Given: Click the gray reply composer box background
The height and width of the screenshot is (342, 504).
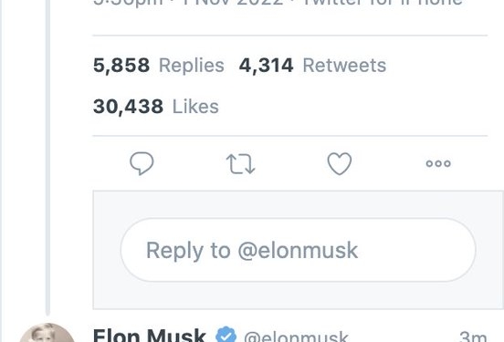Looking at the screenshot, I should pos(298,204).
